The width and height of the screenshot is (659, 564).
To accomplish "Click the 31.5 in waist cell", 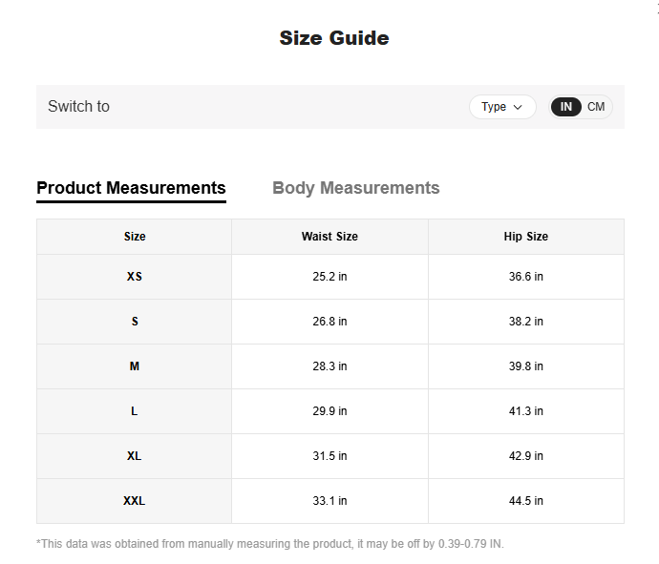I will pyautogui.click(x=329, y=456).
